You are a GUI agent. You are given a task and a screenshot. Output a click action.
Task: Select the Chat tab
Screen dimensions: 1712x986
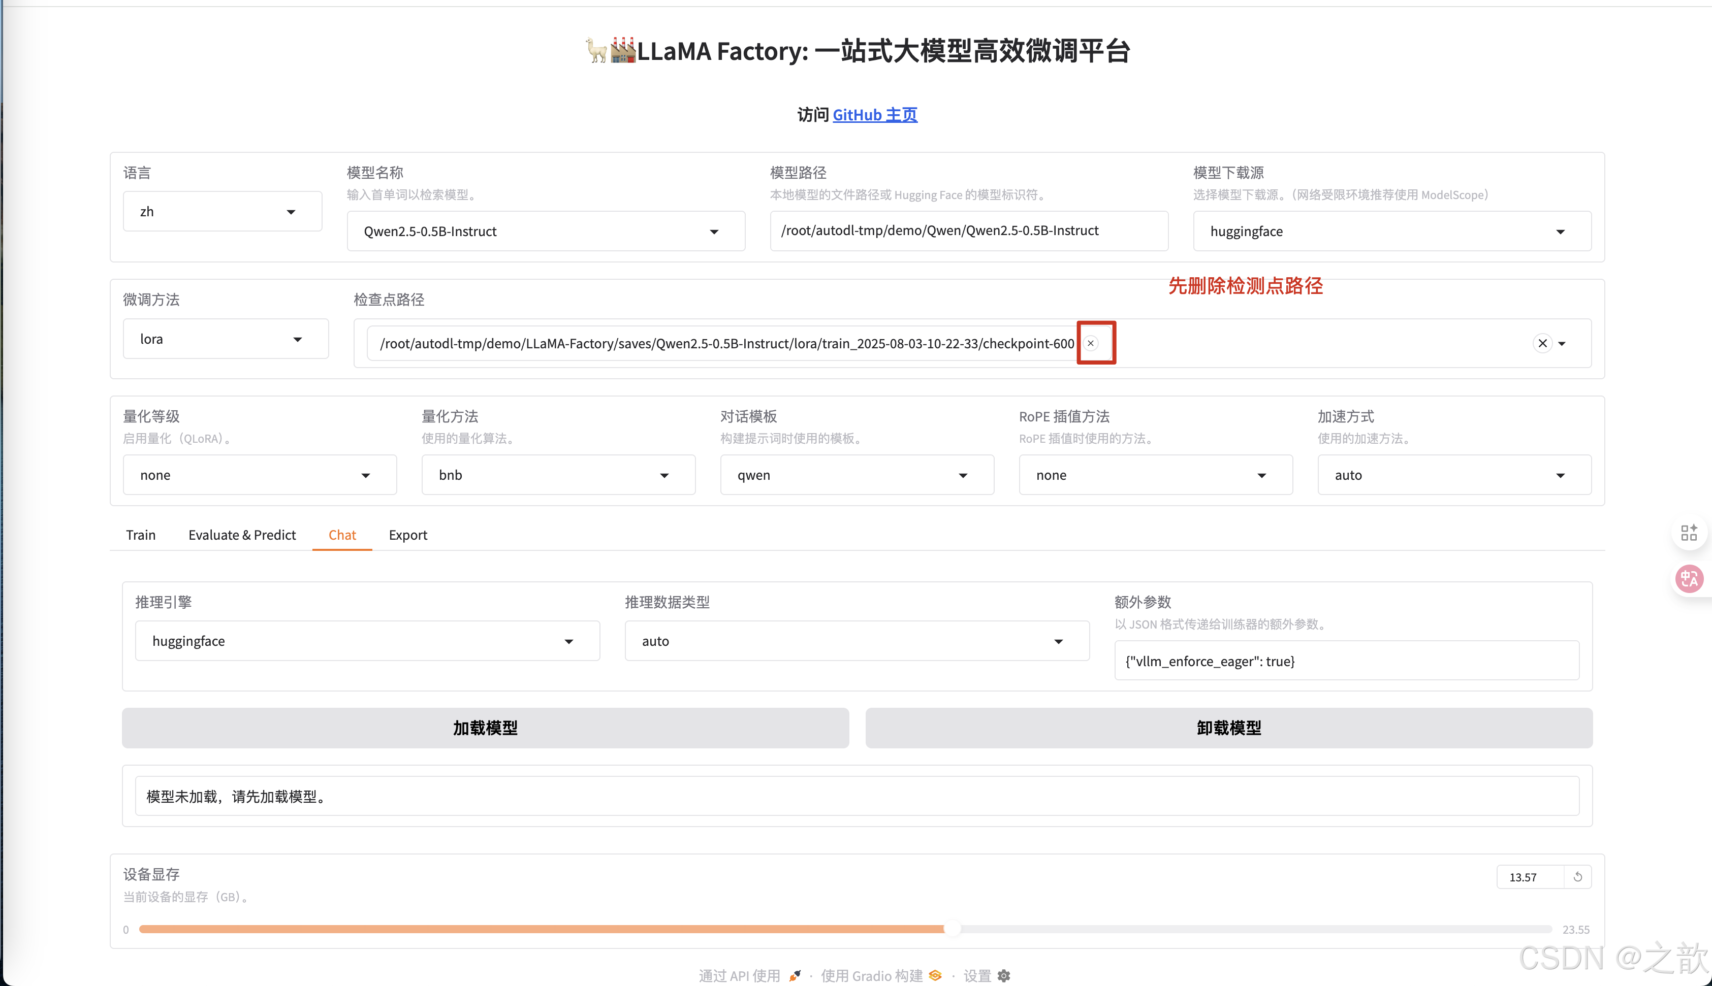coord(342,535)
